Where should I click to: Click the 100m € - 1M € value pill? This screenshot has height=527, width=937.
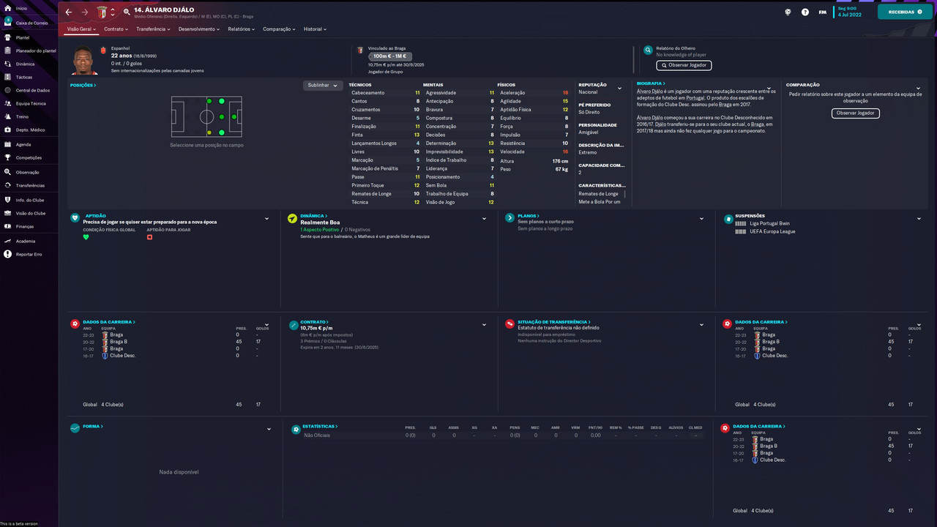pos(390,56)
